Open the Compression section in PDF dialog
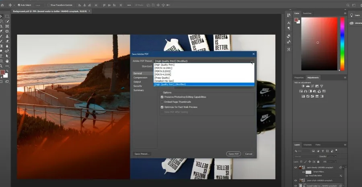 (x=140, y=78)
